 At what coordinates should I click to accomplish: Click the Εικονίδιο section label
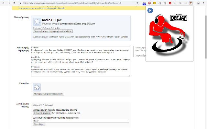coord(24,83)
